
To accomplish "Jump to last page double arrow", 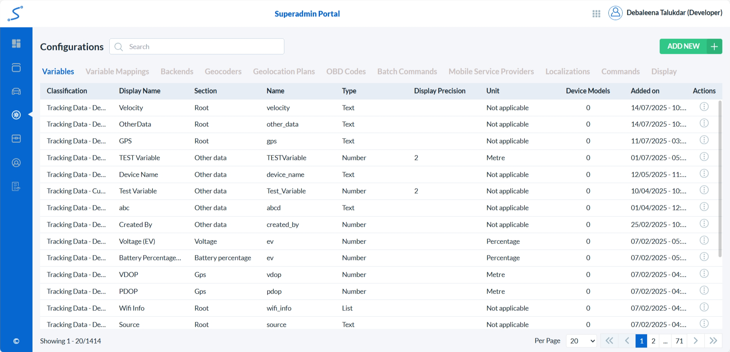I will click(713, 341).
